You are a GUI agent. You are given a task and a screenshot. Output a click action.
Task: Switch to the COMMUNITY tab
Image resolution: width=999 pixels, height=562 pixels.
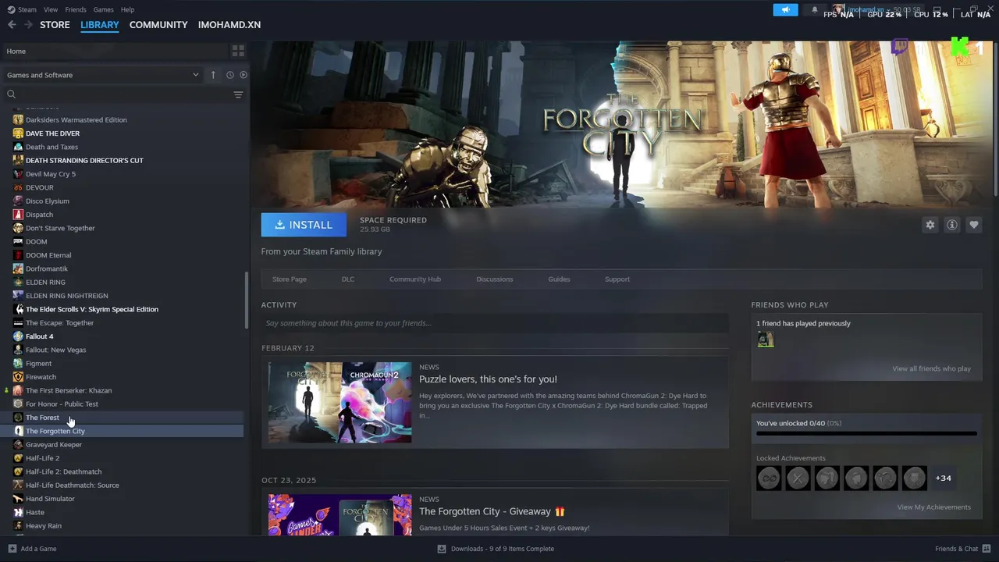(x=158, y=25)
